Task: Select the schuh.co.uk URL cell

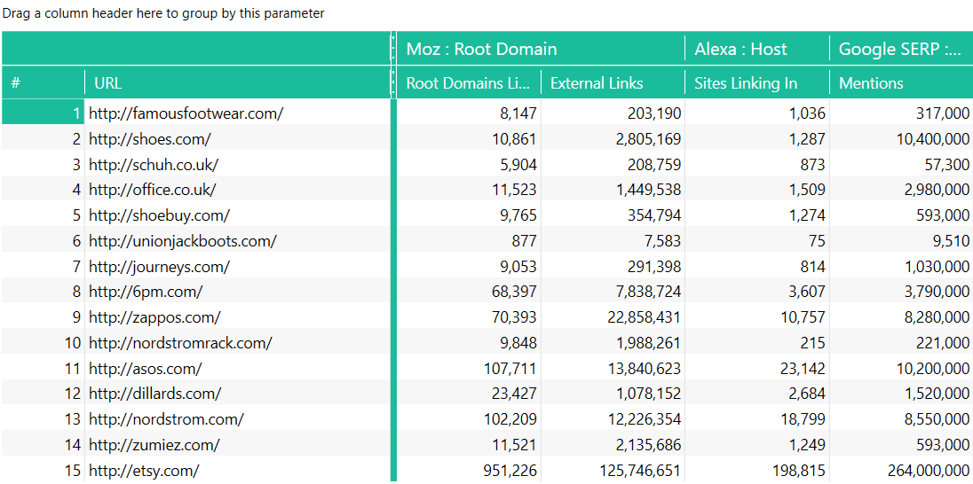Action: click(238, 164)
